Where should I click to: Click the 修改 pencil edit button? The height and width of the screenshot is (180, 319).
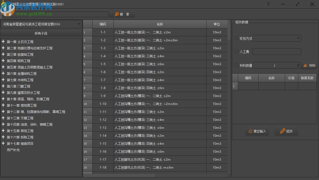(x=286, y=131)
